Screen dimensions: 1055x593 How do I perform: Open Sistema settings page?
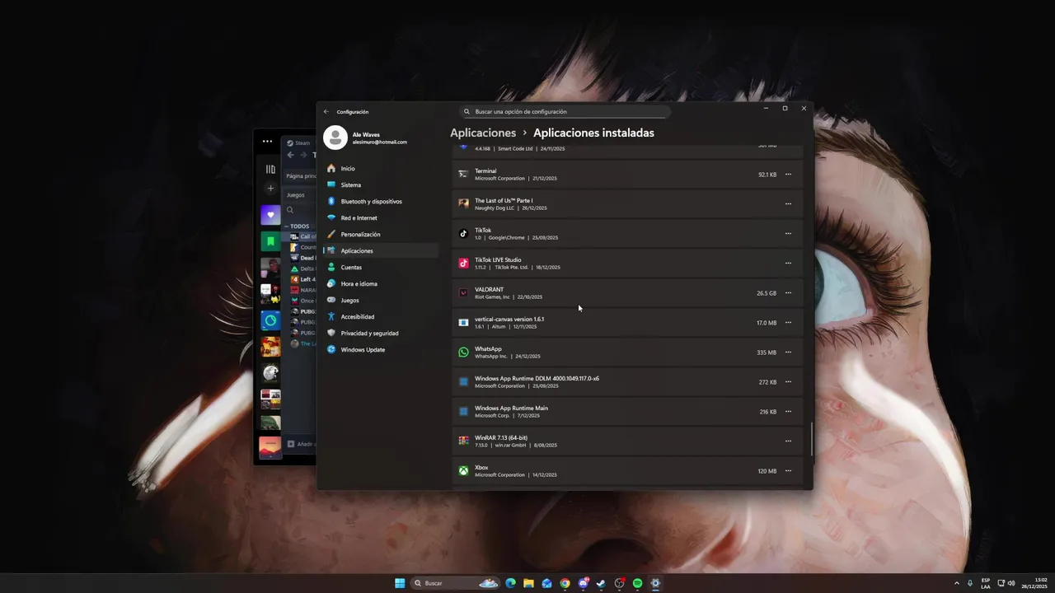click(382, 184)
